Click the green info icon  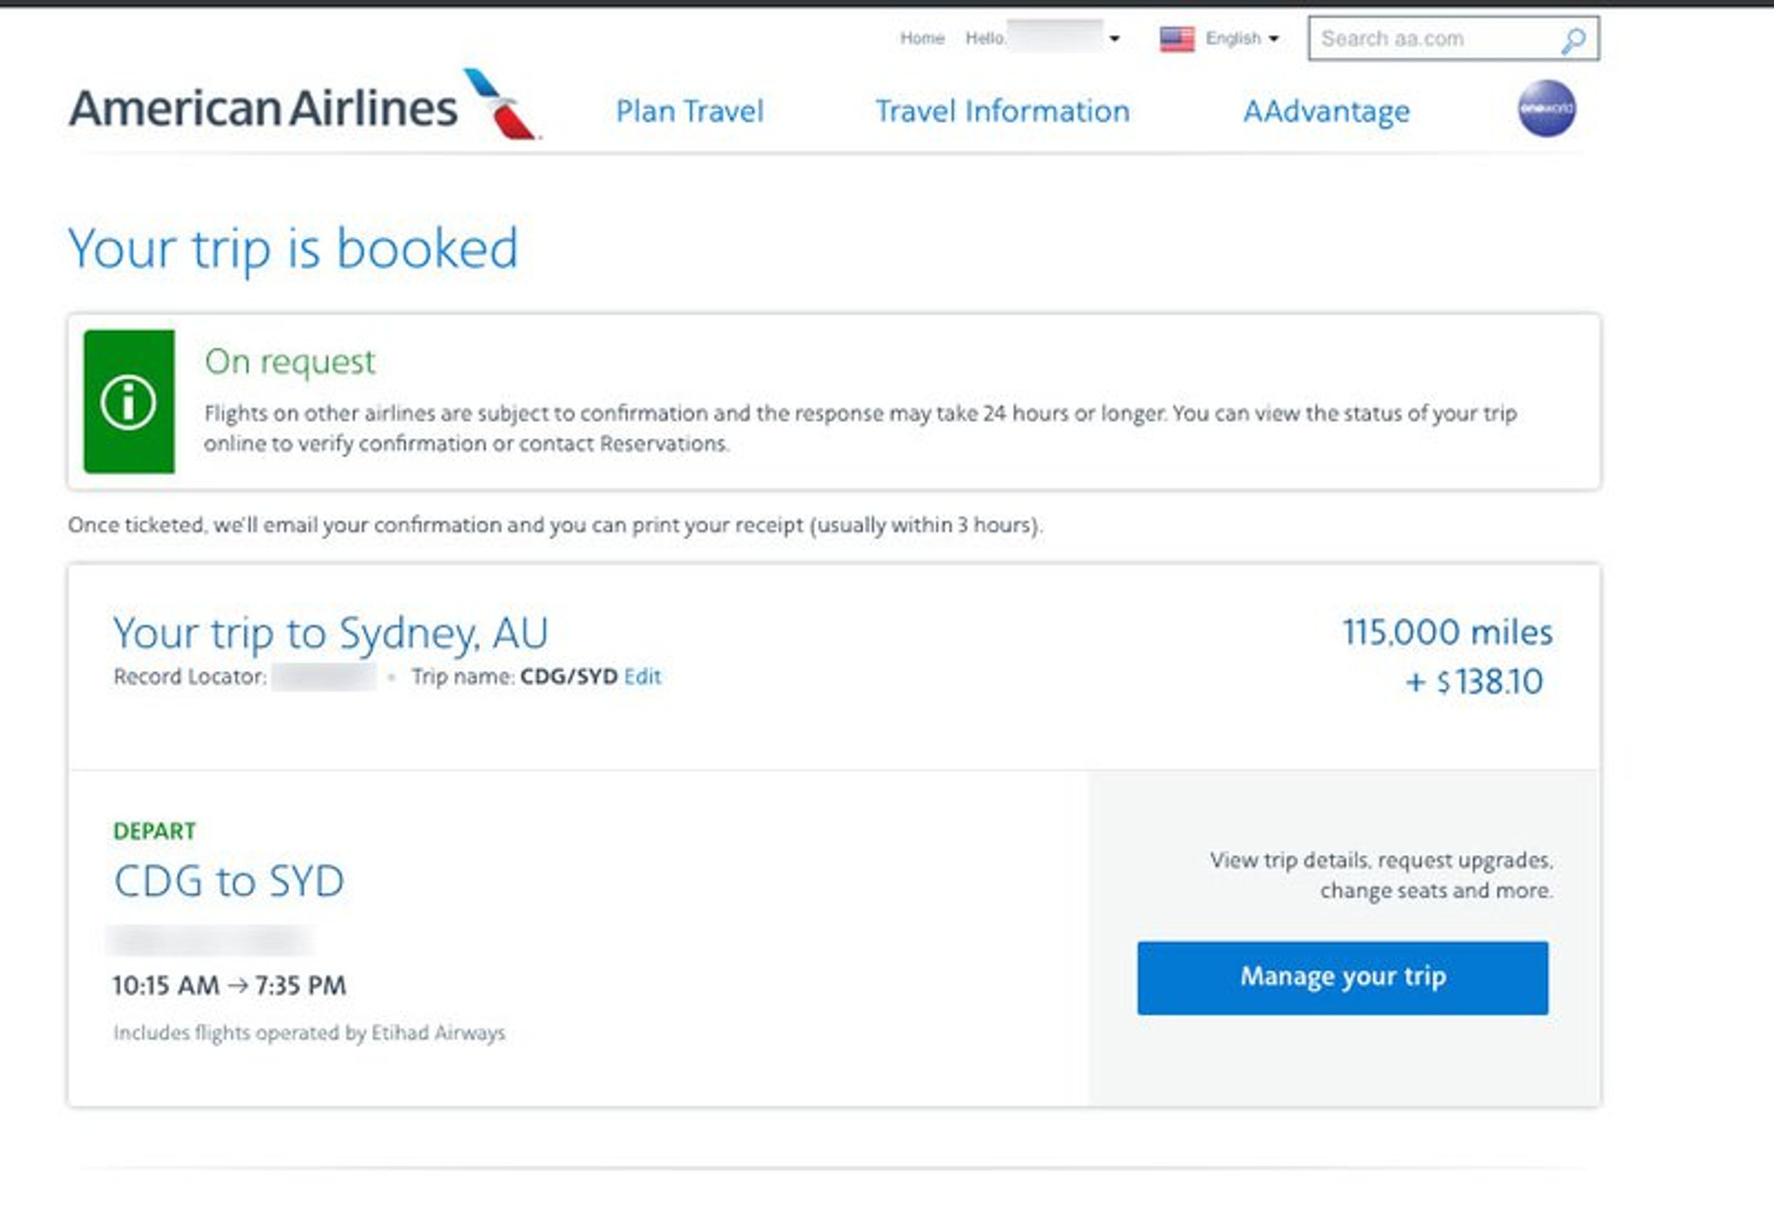(128, 402)
